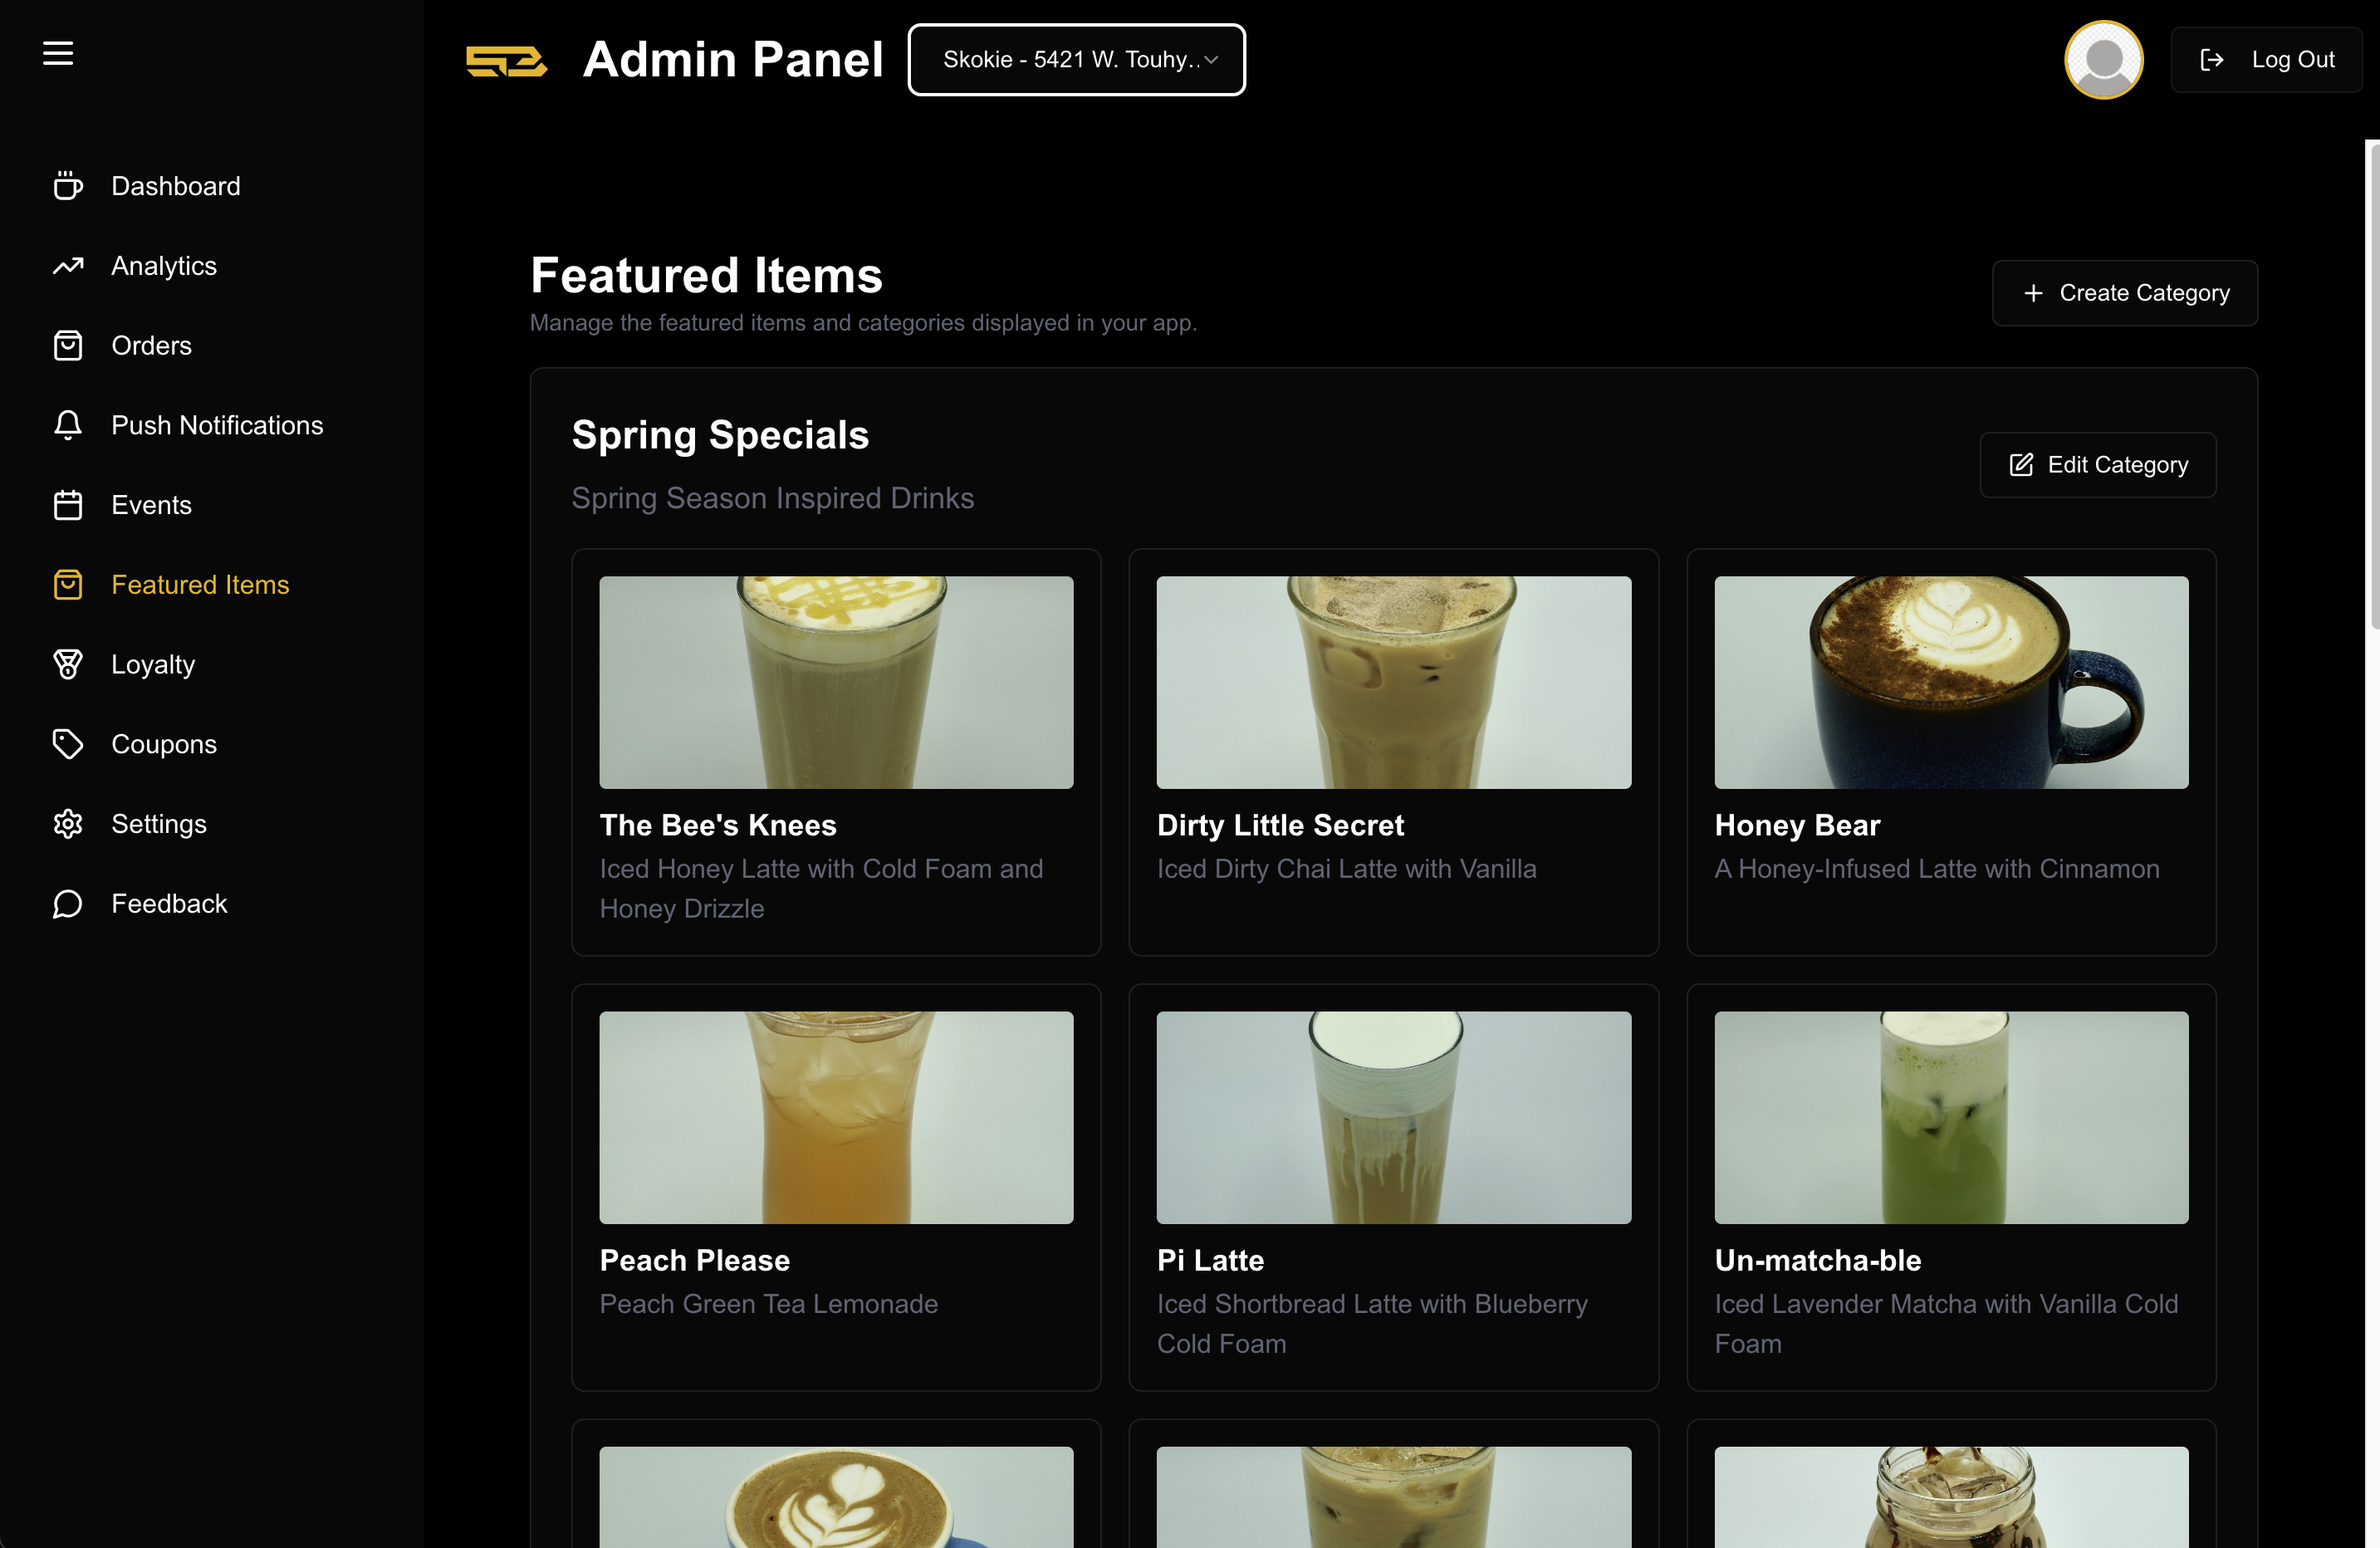Click the "Admin Panel" header title
2380x1548 pixels.
click(x=733, y=60)
